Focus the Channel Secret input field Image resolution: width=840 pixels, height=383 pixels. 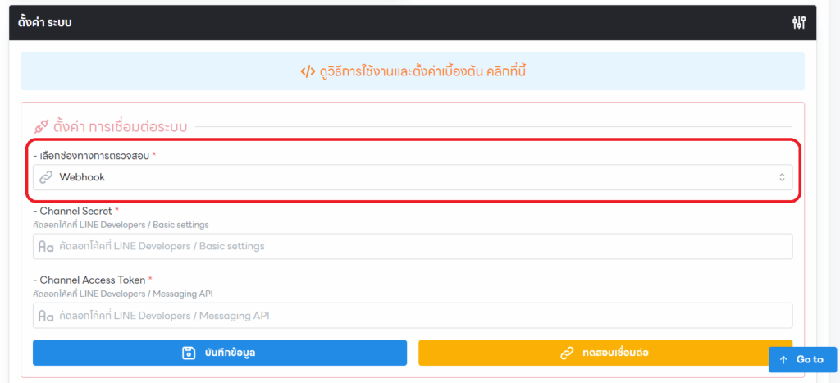tap(413, 246)
